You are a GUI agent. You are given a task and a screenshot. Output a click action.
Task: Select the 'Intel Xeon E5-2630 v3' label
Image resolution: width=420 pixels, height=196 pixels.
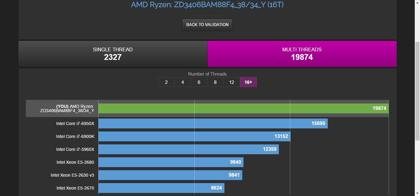[x=73, y=175]
